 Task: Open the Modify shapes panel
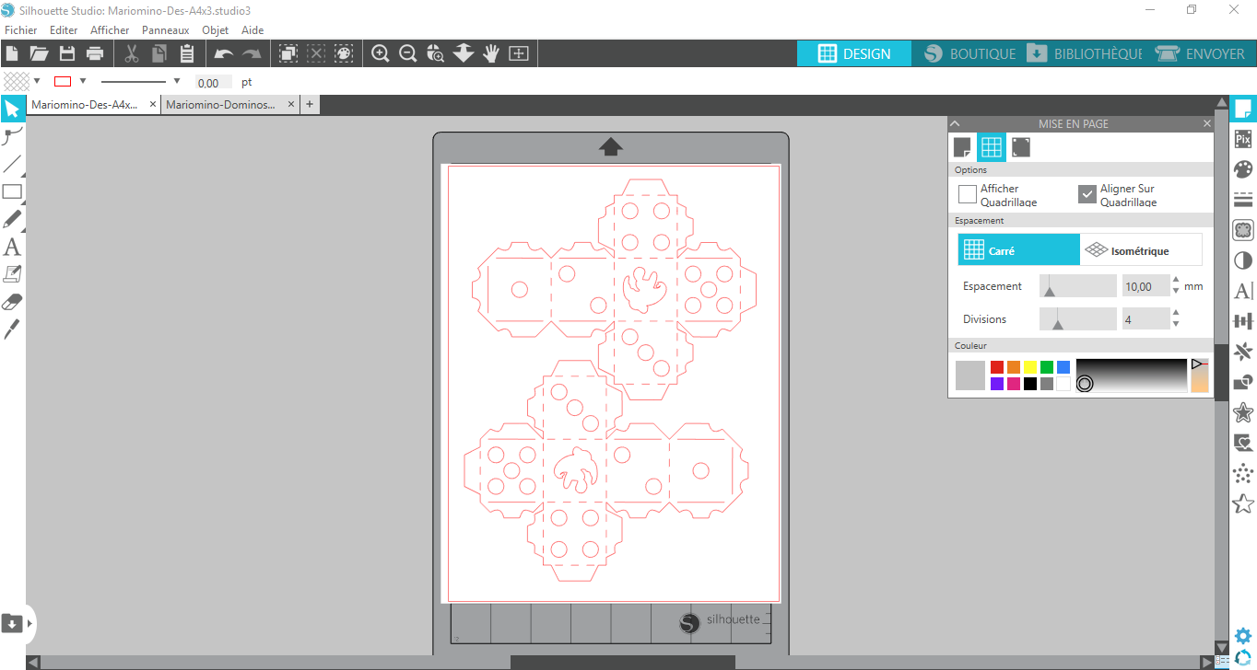[1243, 382]
